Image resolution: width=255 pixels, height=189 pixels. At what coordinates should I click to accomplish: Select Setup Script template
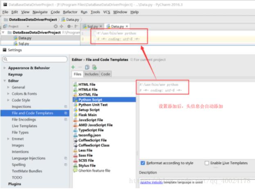click(x=89, y=110)
